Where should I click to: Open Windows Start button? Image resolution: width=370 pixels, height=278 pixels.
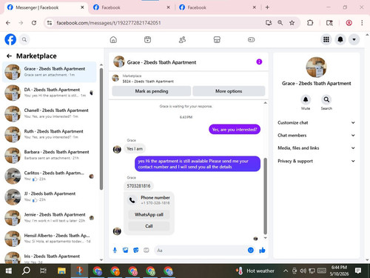(x=9, y=271)
